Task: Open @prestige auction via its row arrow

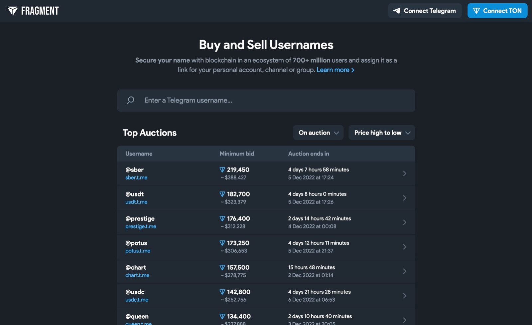Action: pos(404,222)
